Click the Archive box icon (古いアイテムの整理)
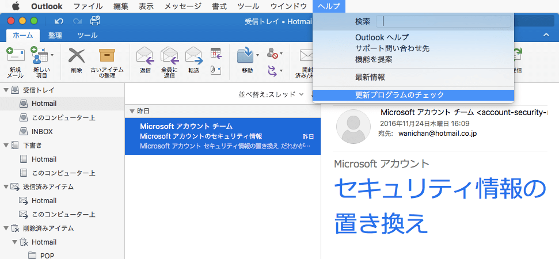Screen dimensions: 559x259 pyautogui.click(x=107, y=55)
